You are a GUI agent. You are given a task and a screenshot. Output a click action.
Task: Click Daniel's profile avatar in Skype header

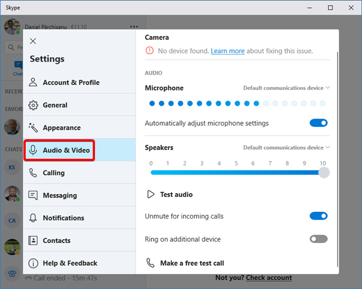point(12,27)
